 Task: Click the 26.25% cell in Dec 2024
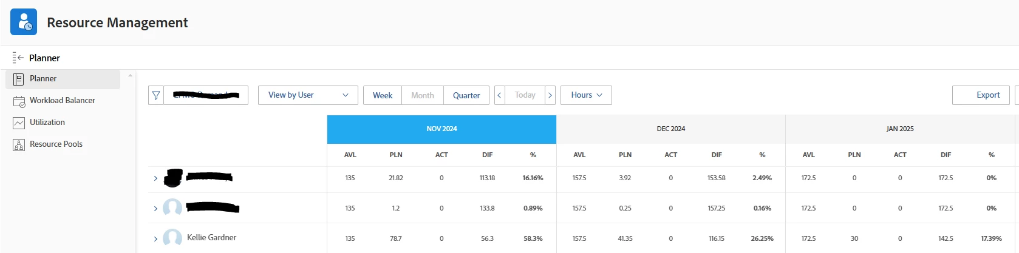(x=762, y=239)
